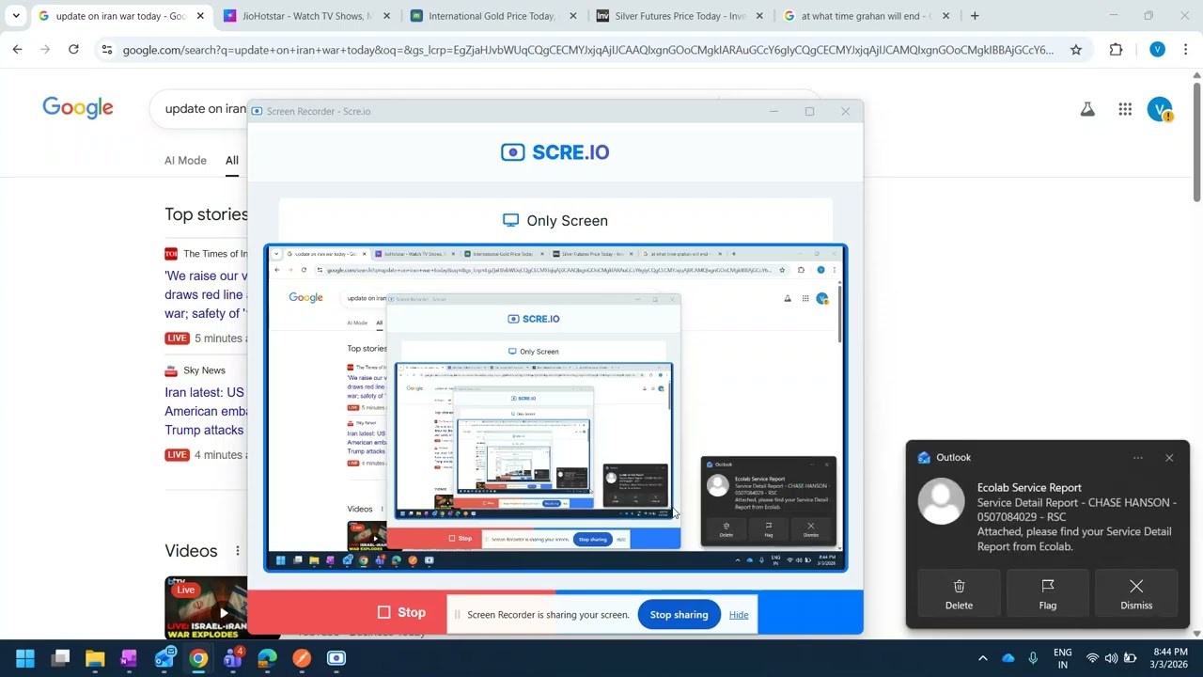Open volume speaker tray icon

(1112, 658)
